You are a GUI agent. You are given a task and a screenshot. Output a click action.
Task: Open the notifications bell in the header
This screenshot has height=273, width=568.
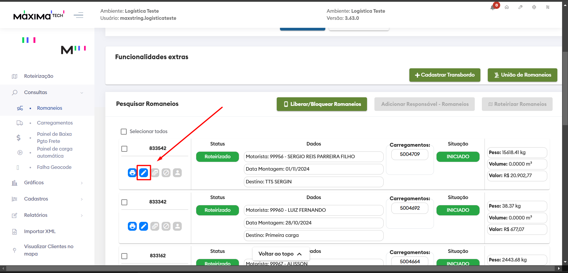click(x=493, y=8)
